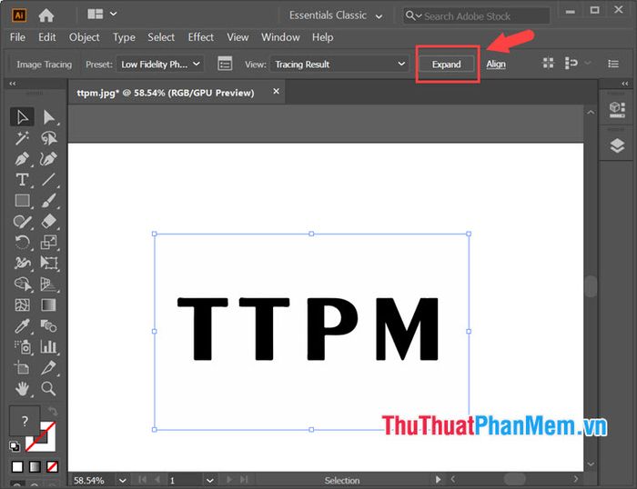Close the ttpm.jpg document tab

[277, 91]
